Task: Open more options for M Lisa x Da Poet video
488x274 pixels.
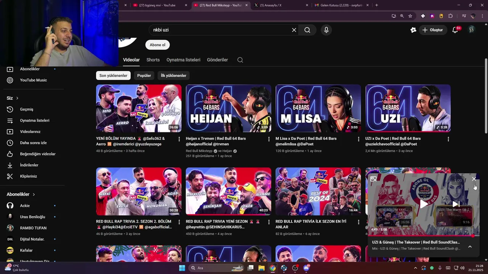Action: [358, 139]
